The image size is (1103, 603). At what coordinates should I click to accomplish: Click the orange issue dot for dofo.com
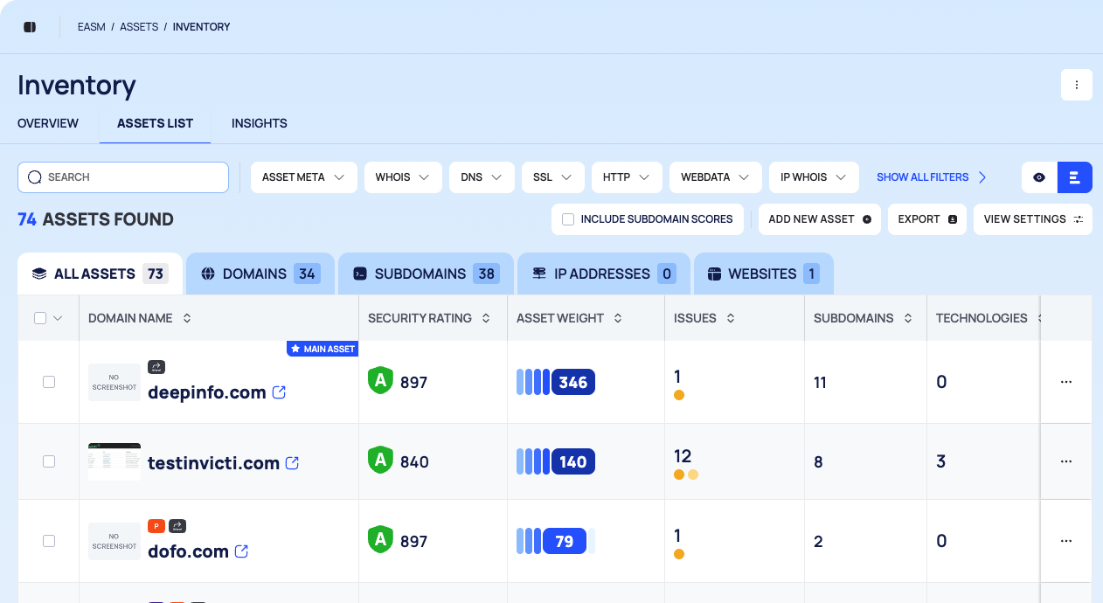pos(679,554)
